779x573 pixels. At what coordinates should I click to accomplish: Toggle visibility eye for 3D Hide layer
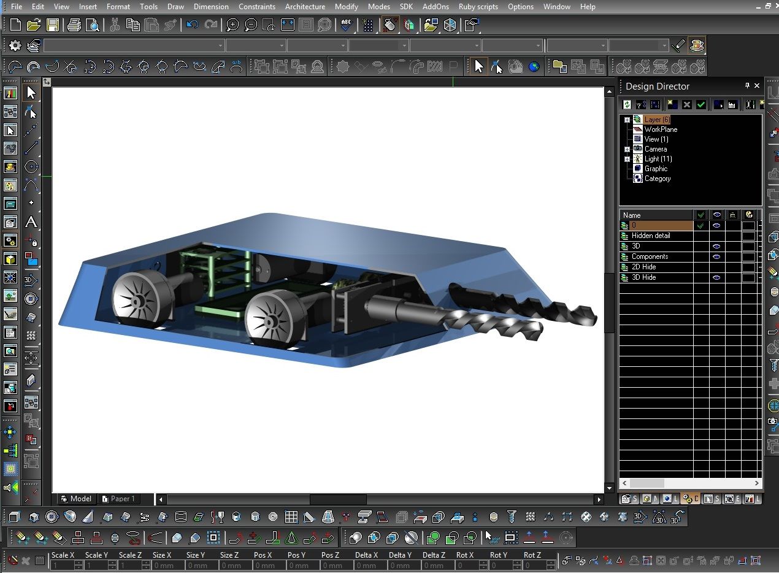coord(716,277)
